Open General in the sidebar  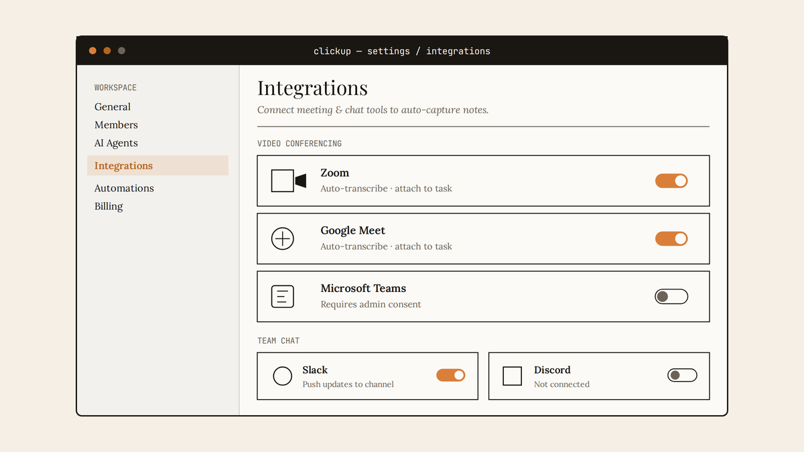[113, 106]
